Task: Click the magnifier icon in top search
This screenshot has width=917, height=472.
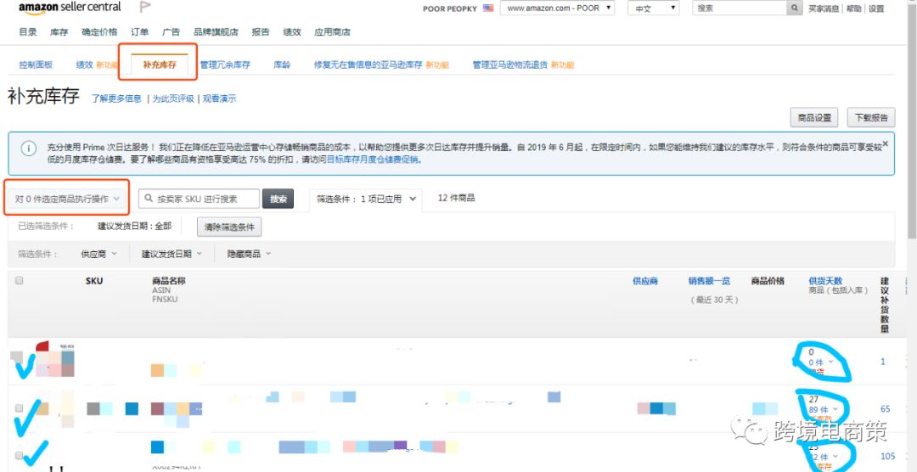Action: click(x=795, y=8)
